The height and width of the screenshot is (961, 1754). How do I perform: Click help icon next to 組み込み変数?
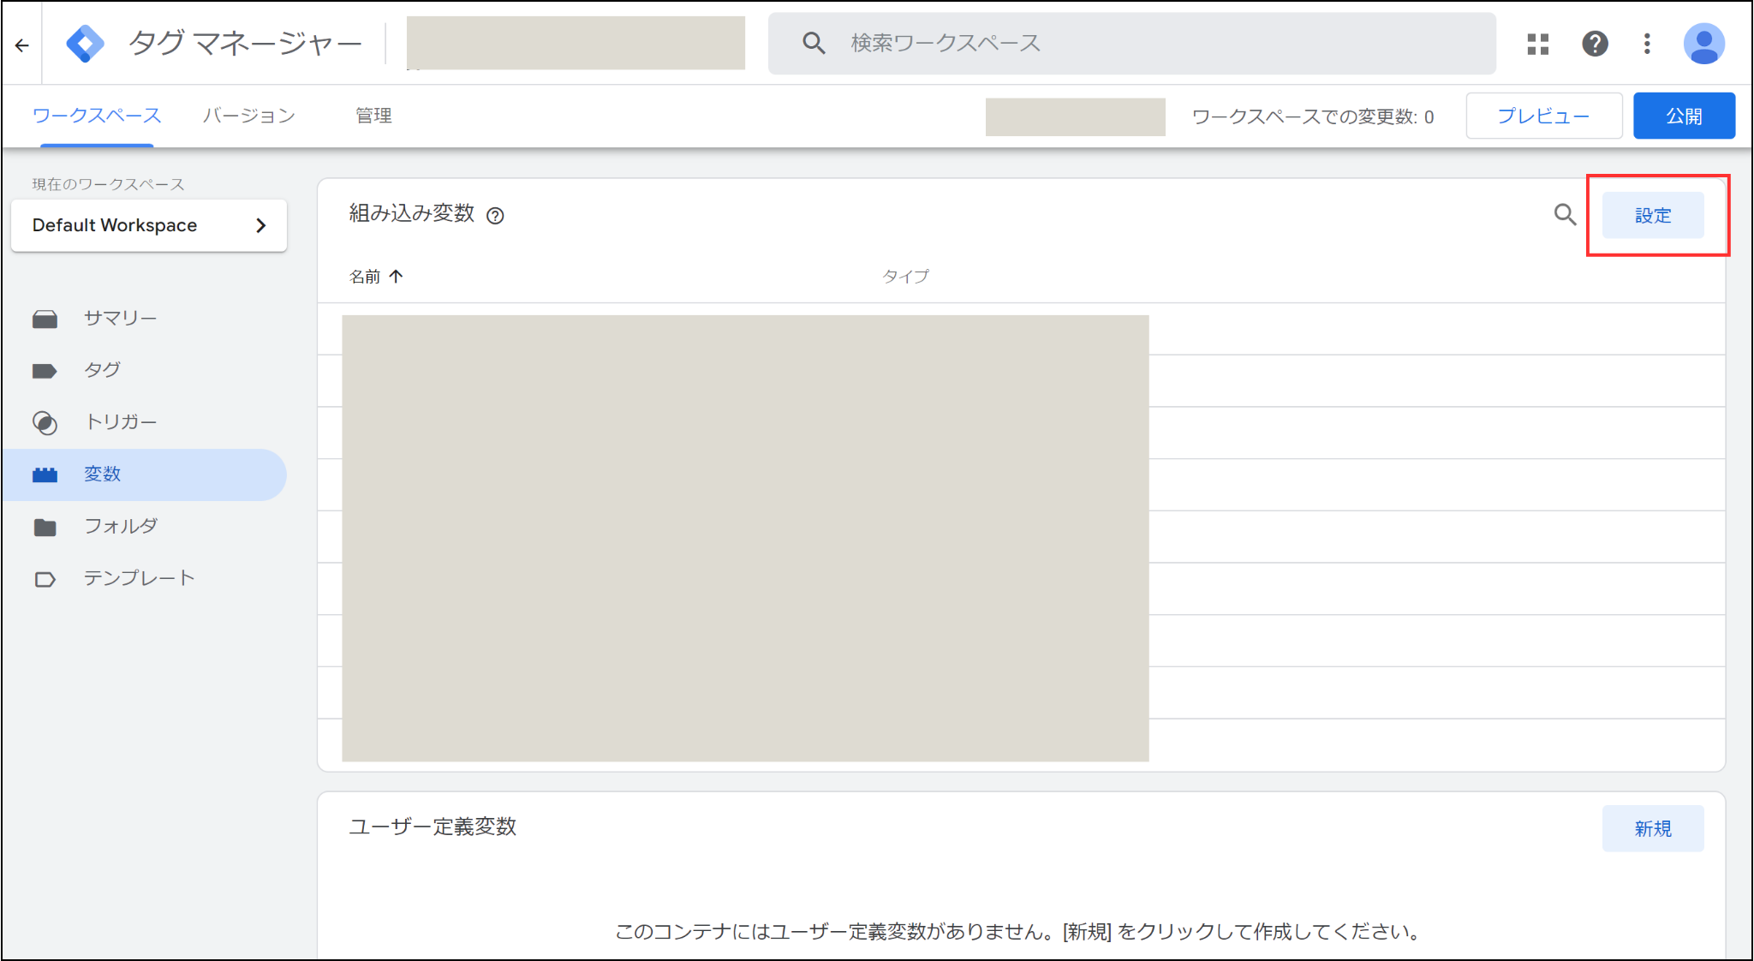pyautogui.click(x=495, y=216)
